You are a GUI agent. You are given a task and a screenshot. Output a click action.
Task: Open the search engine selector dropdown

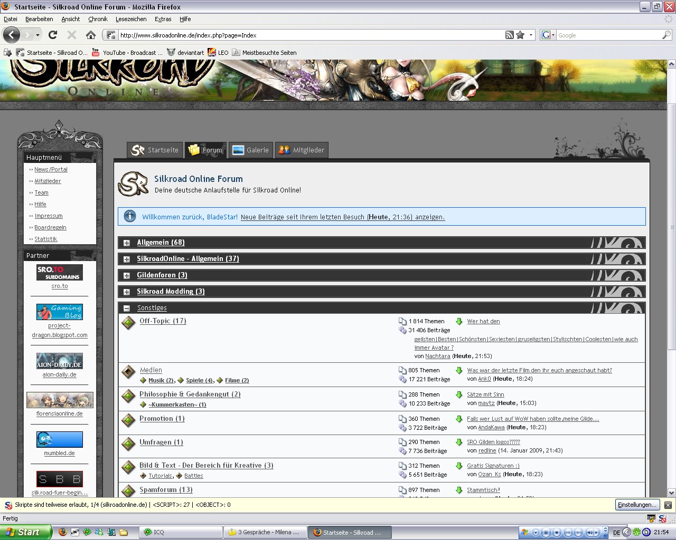click(x=548, y=35)
